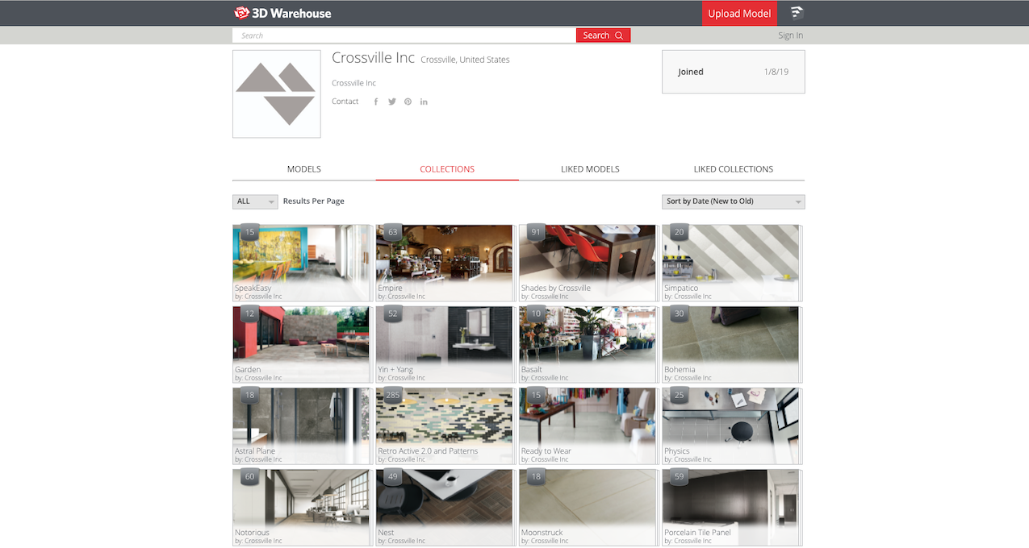The width and height of the screenshot is (1029, 548).
Task: Open the Sort by Date dropdown
Action: pos(733,201)
